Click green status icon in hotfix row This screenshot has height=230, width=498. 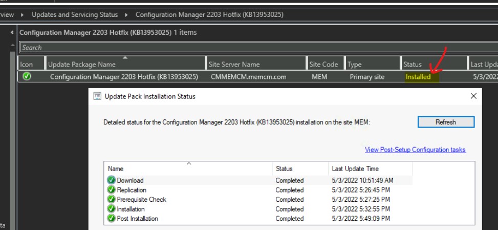click(x=27, y=76)
